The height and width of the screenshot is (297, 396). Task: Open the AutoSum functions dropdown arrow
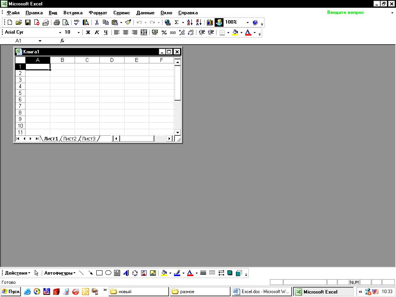[x=183, y=22]
